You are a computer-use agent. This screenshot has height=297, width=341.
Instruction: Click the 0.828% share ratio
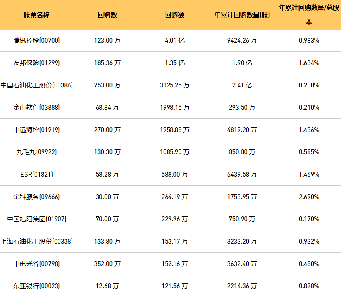click(x=309, y=286)
